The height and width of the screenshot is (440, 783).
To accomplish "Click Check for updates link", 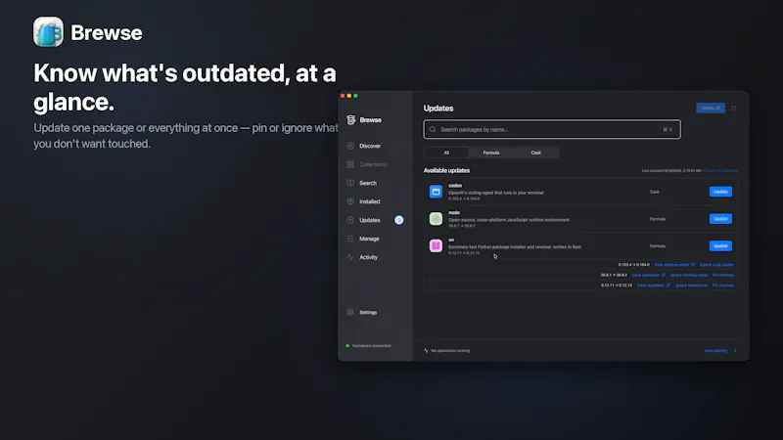I will point(720,170).
